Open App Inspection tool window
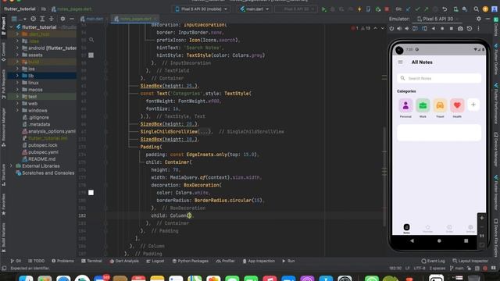Viewport: 500px width, 281px height. 259,261
